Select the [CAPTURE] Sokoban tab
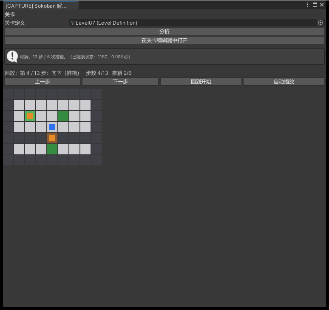This screenshot has width=329, height=310. tap(41, 6)
